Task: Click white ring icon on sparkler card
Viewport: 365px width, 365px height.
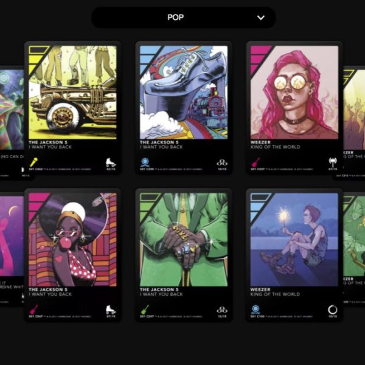Action: point(332,310)
